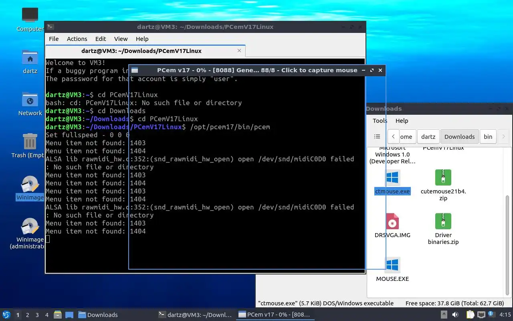Go to the Downloads path button
This screenshot has width=513, height=321.
coord(460,136)
